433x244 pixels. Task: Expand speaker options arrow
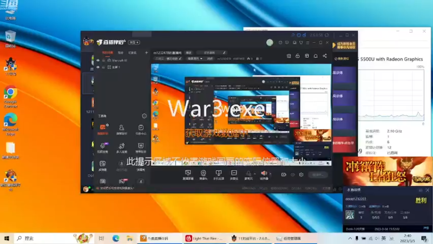point(270,174)
